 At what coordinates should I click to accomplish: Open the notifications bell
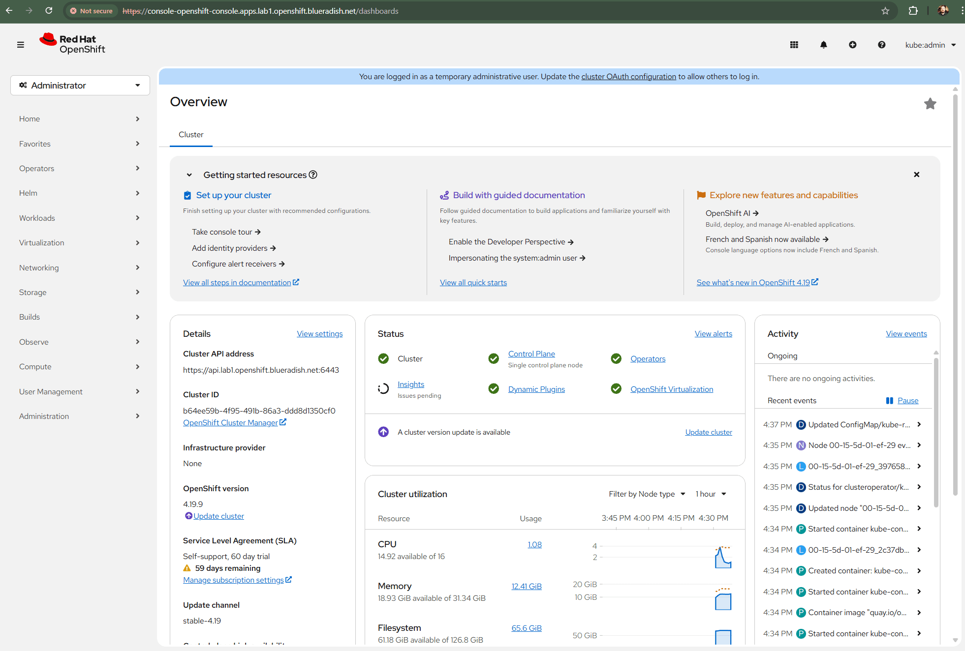[x=823, y=45]
